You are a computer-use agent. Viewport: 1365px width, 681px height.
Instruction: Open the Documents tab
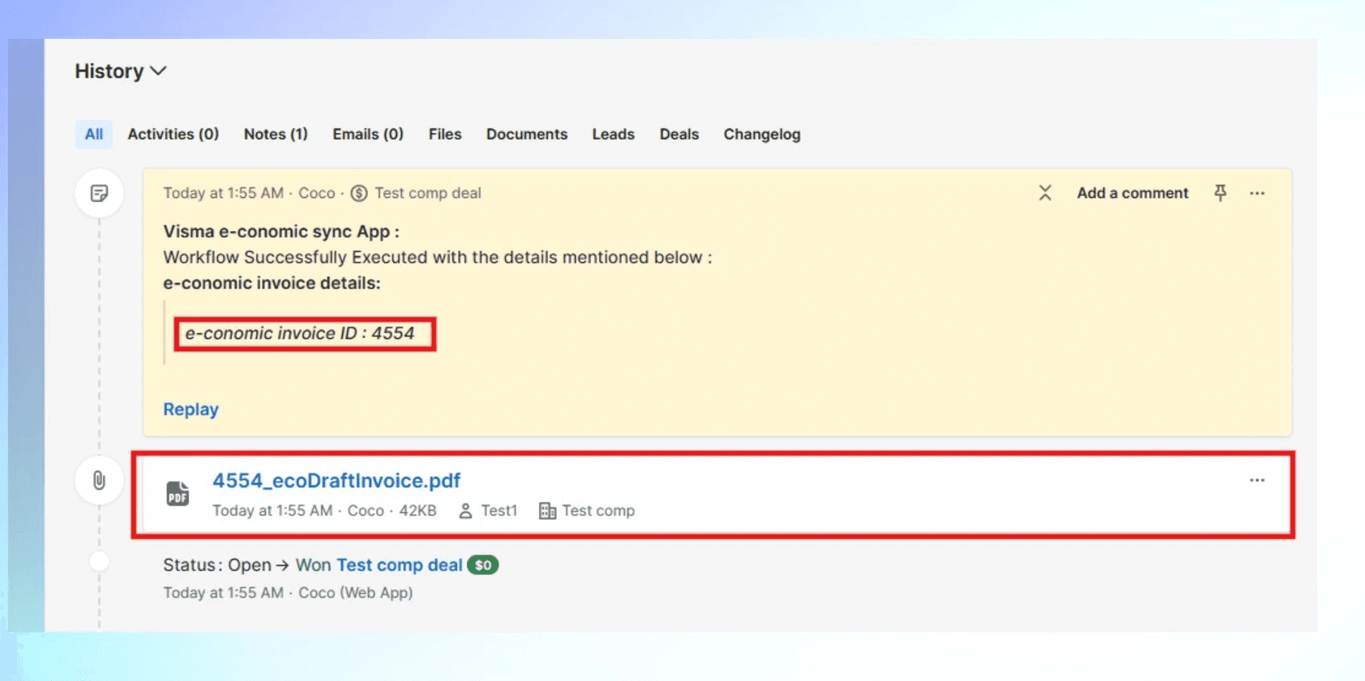click(527, 135)
